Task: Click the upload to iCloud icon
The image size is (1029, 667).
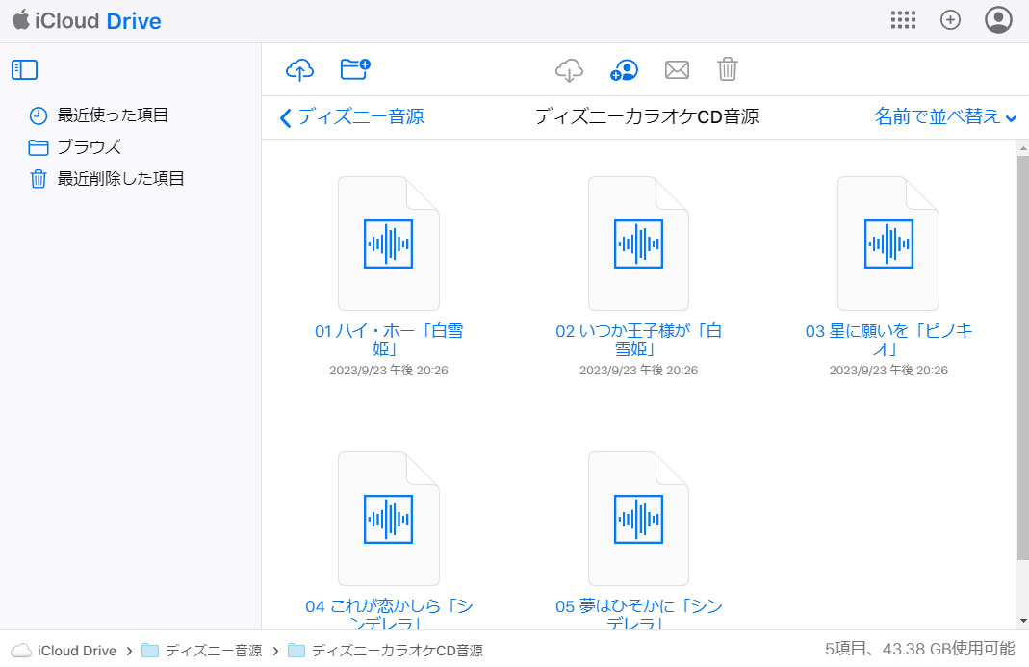Action: [300, 69]
